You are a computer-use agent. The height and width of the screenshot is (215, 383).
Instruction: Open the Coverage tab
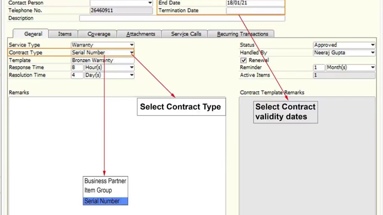pos(99,34)
